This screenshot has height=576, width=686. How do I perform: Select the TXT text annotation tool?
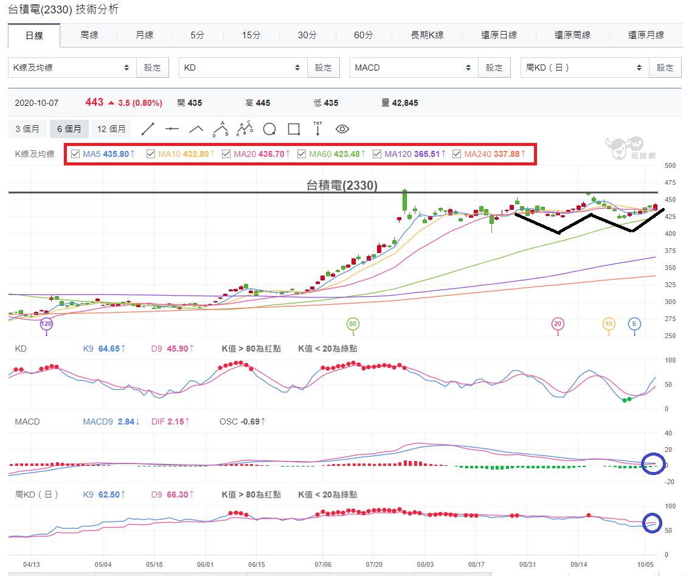tap(317, 129)
